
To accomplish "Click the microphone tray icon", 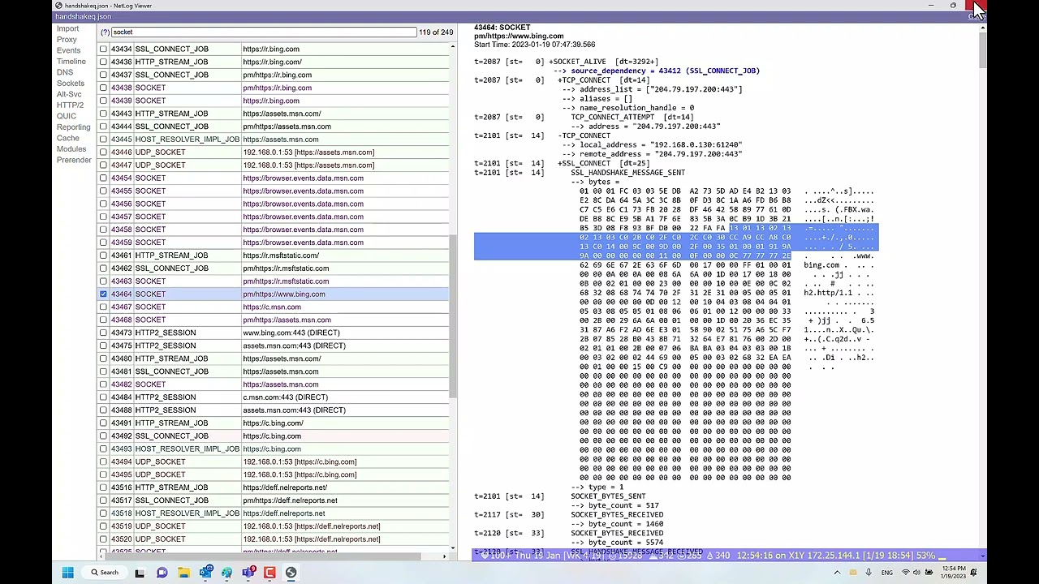I will tap(869, 573).
